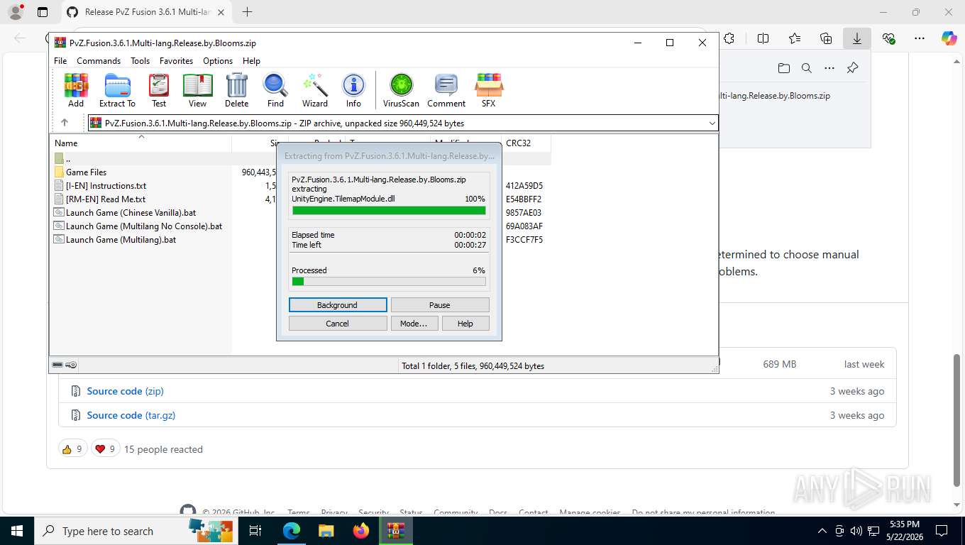Image resolution: width=965 pixels, height=545 pixels.
Task: Click WinRAR taskbar icon
Action: [395, 531]
